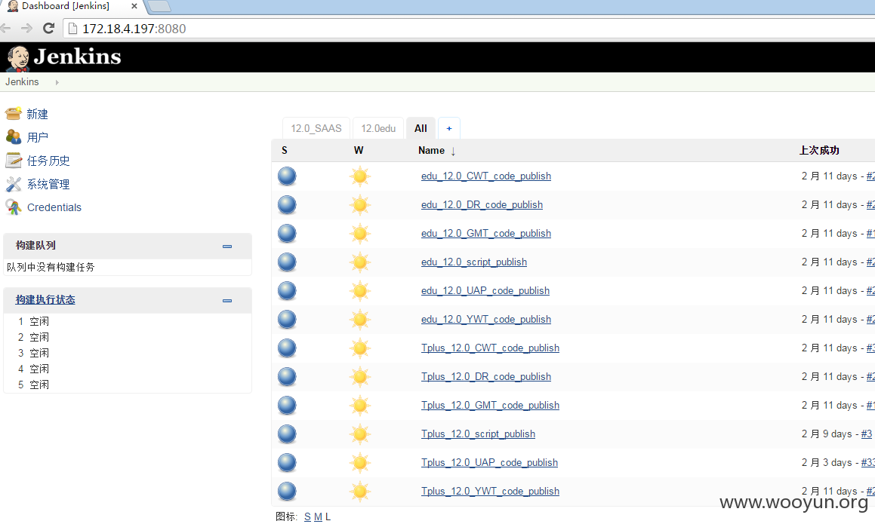
Task: Set icon size to M
Action: pyautogui.click(x=318, y=516)
